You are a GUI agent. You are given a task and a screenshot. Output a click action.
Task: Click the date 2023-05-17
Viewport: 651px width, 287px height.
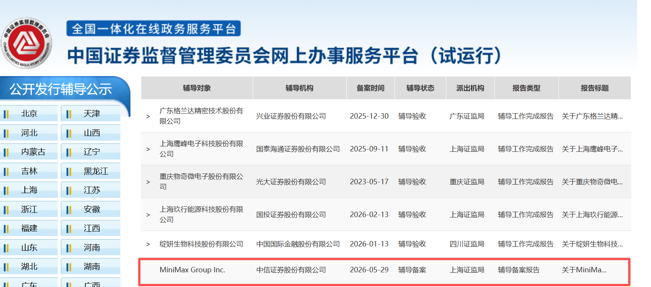pos(369,182)
